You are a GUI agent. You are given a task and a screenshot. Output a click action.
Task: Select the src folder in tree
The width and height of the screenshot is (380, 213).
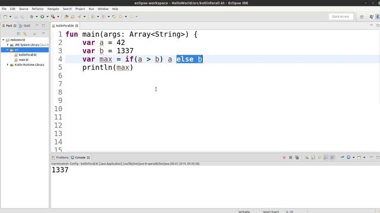(17, 50)
